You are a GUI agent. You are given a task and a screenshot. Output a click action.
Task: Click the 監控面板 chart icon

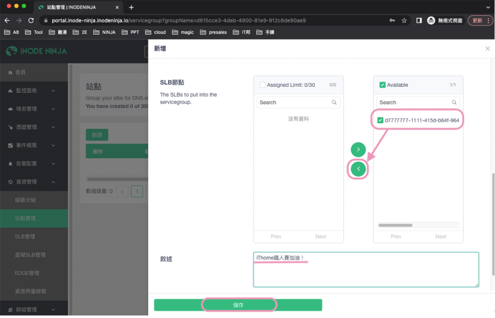11,91
